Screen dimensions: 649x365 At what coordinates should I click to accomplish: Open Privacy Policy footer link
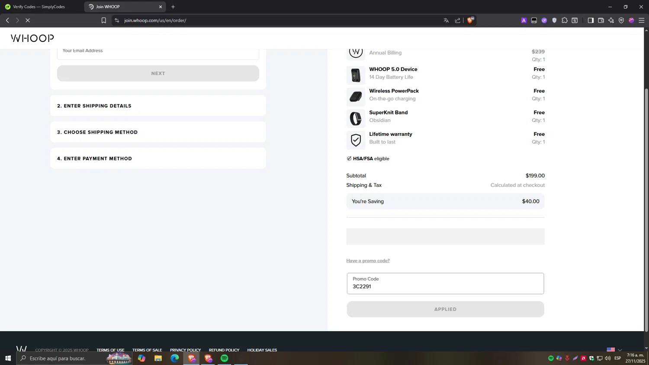(185, 350)
